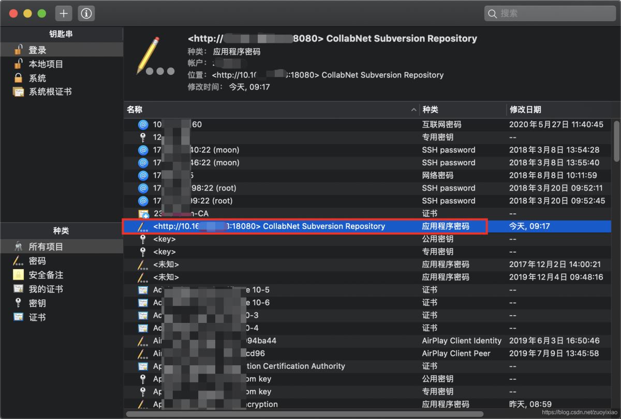Viewport: 621px width, 419px height.
Task: Select 密钥 category
Action: pyautogui.click(x=62, y=303)
